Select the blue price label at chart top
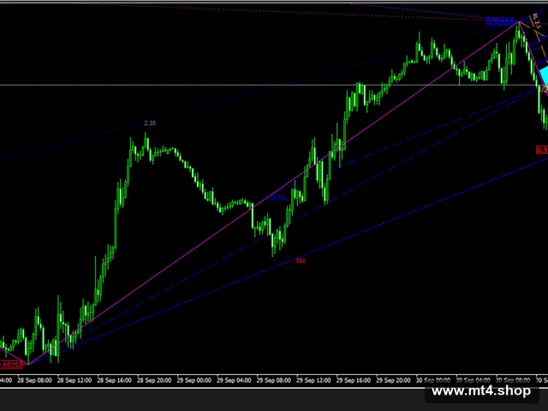The width and height of the screenshot is (548, 411). [500, 22]
